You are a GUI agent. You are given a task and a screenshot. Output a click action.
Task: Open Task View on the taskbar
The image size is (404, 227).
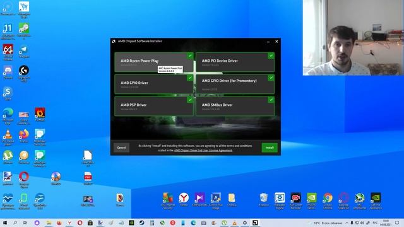pos(25,223)
